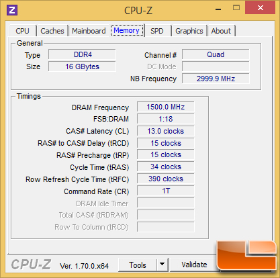Close the CPU-Z window
Screen dimensions: 280x278
coord(261,8)
